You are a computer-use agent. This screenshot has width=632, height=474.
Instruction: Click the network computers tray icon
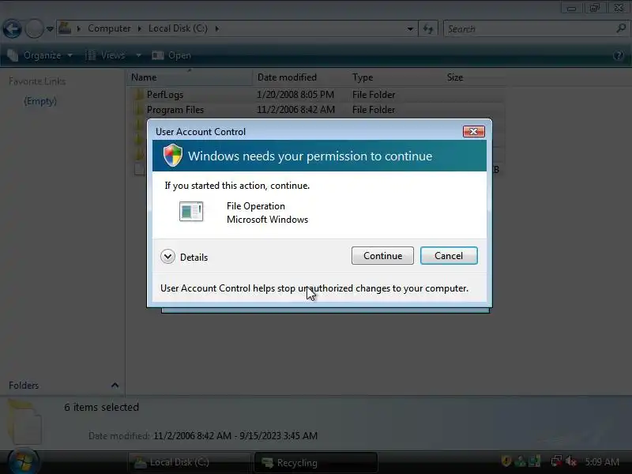[556, 461]
